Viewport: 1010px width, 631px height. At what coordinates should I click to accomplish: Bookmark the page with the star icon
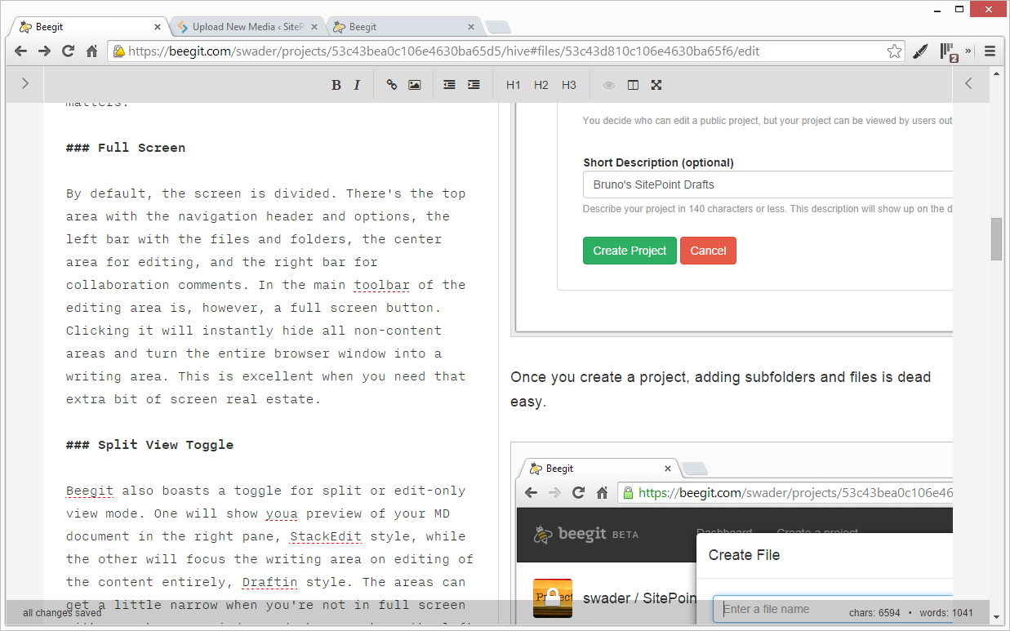click(895, 51)
